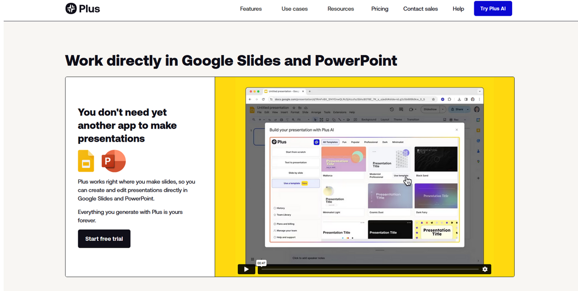This screenshot has height=291, width=578.
Task: Open Manage your team in Plus sidebar
Action: point(285,231)
